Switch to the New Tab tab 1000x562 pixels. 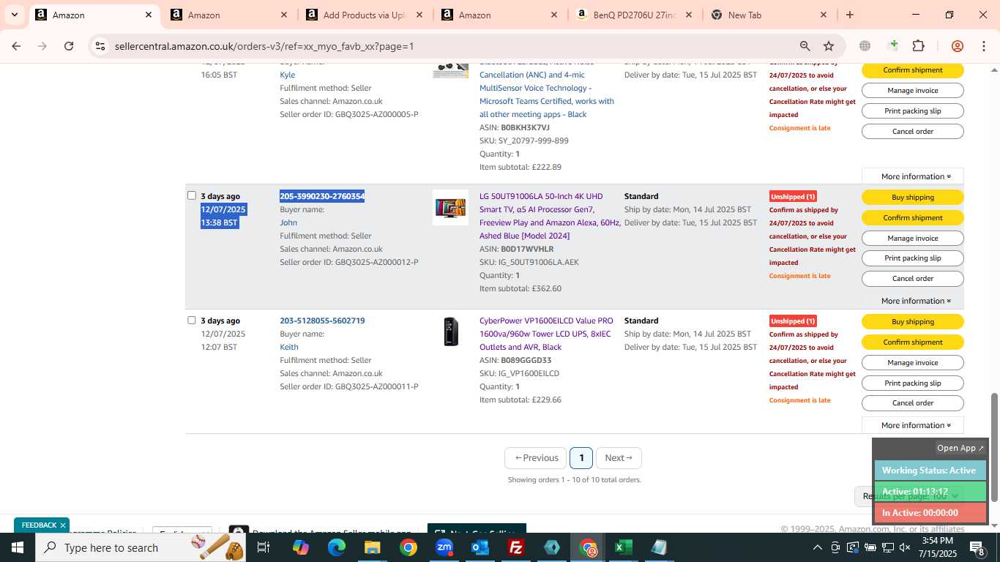point(769,15)
